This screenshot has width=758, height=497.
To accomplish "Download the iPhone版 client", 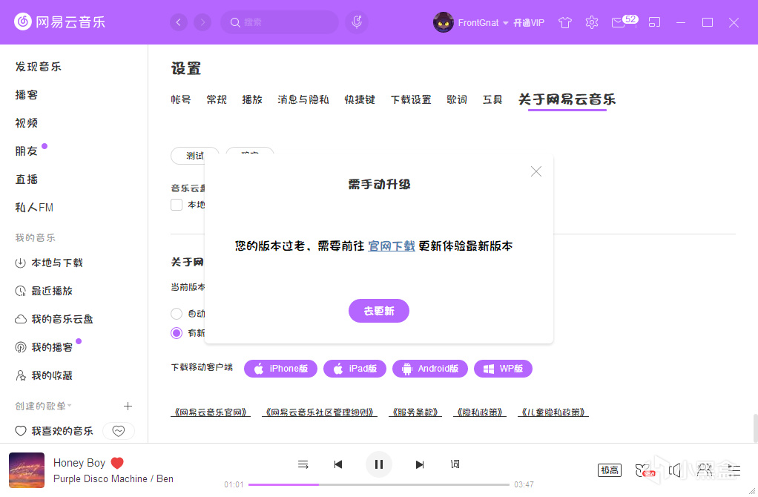I will [281, 369].
